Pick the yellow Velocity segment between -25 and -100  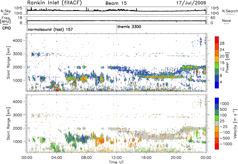pyautogui.click(x=217, y=129)
